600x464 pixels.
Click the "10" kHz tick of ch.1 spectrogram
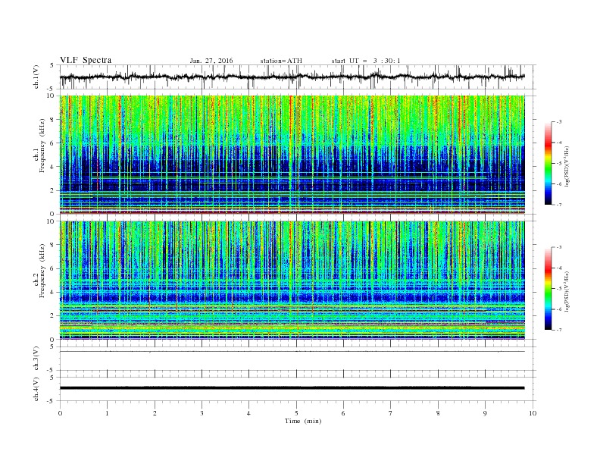(x=52, y=96)
